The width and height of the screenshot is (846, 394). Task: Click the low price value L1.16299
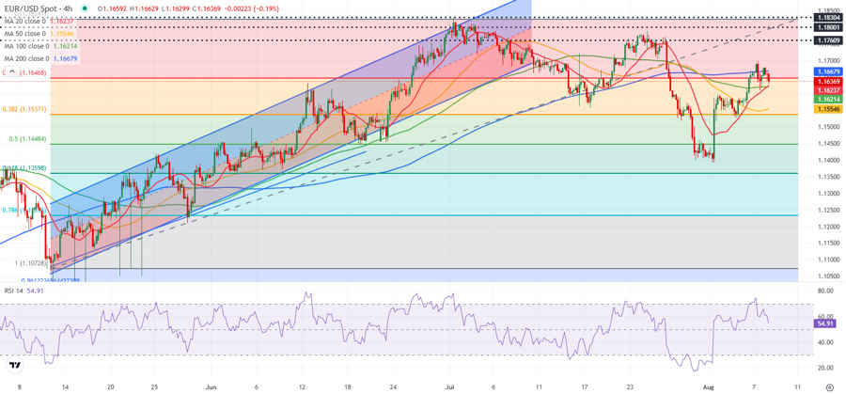point(174,9)
